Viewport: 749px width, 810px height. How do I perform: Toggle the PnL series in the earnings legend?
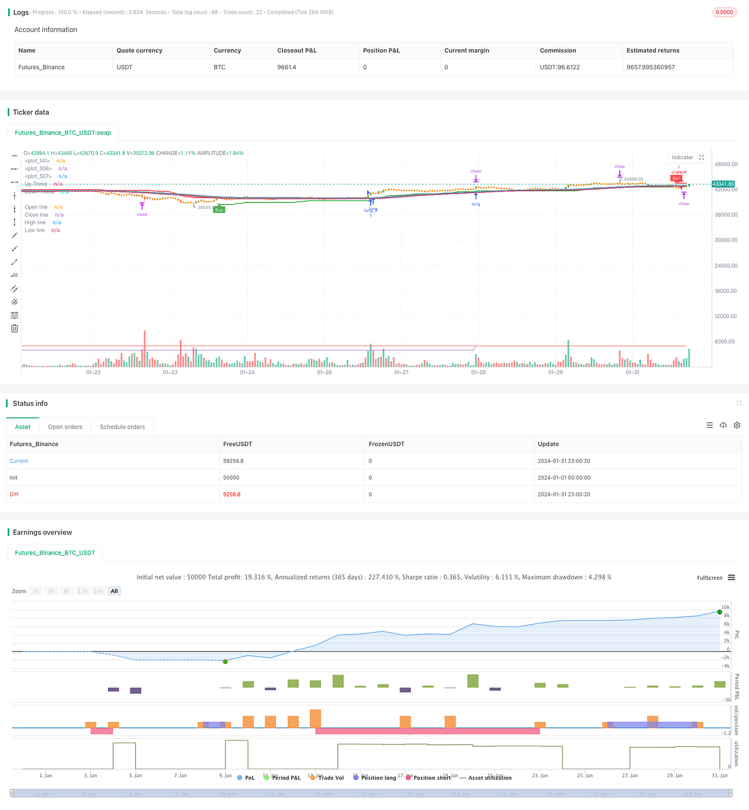tap(245, 778)
